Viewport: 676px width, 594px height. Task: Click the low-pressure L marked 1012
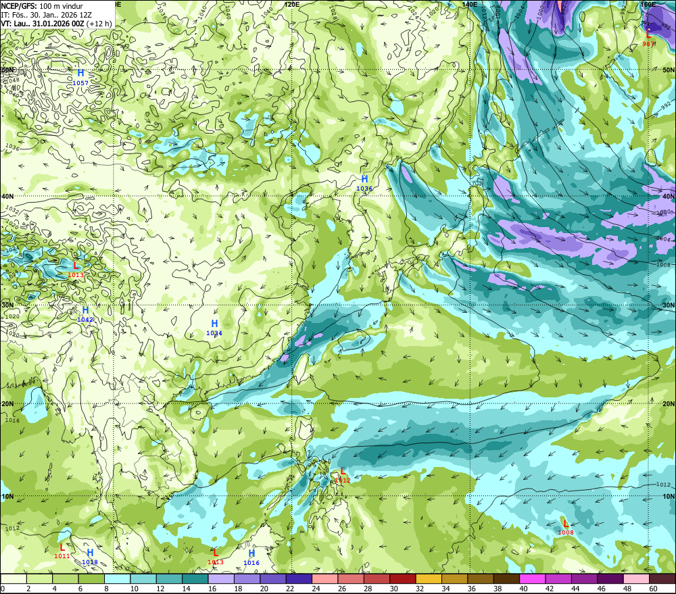point(343,471)
